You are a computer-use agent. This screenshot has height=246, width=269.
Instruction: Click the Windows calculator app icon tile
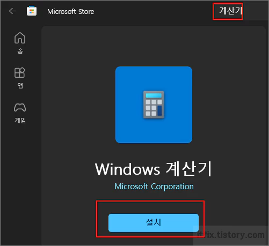coord(154,105)
